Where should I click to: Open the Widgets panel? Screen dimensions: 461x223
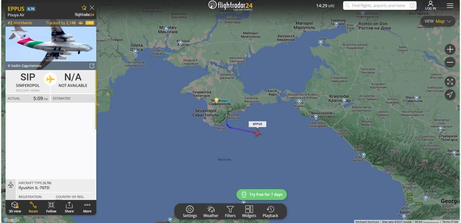pos(249,211)
